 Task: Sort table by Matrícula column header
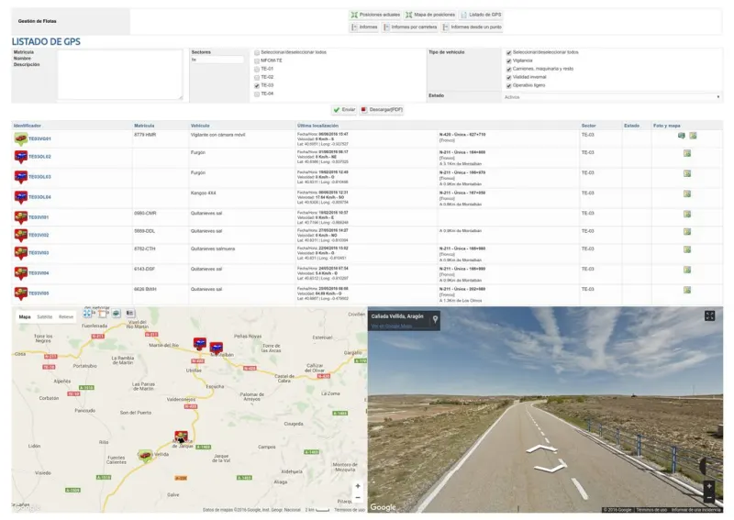point(144,126)
